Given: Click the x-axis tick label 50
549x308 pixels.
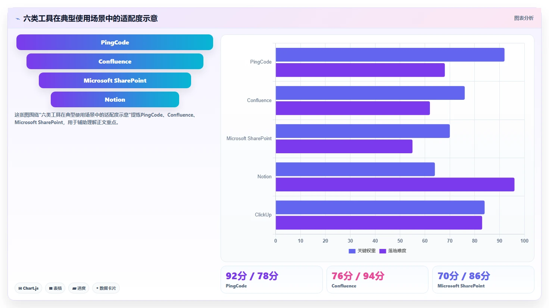Looking at the screenshot, I should pos(400,241).
